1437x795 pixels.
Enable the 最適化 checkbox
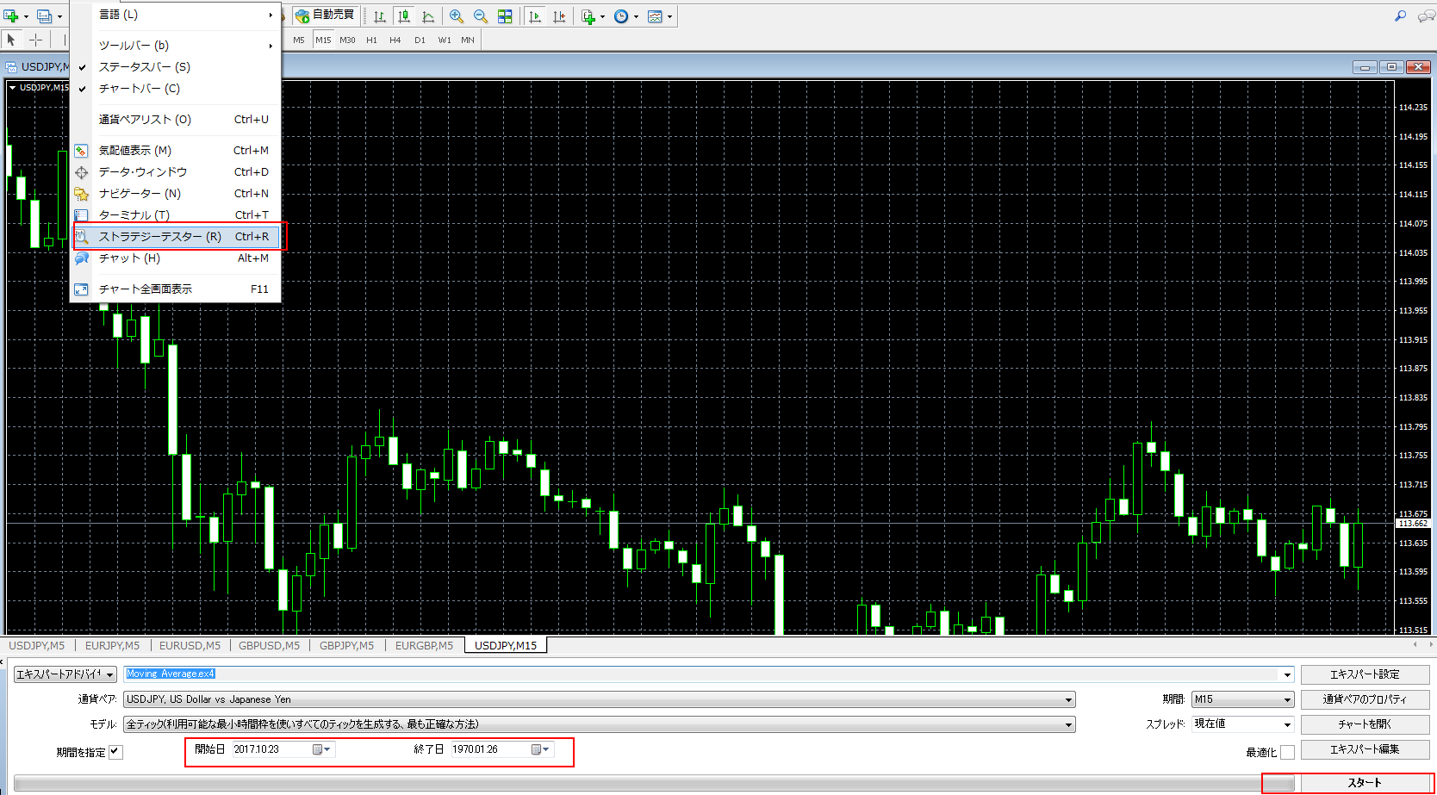pyautogui.click(x=1287, y=752)
